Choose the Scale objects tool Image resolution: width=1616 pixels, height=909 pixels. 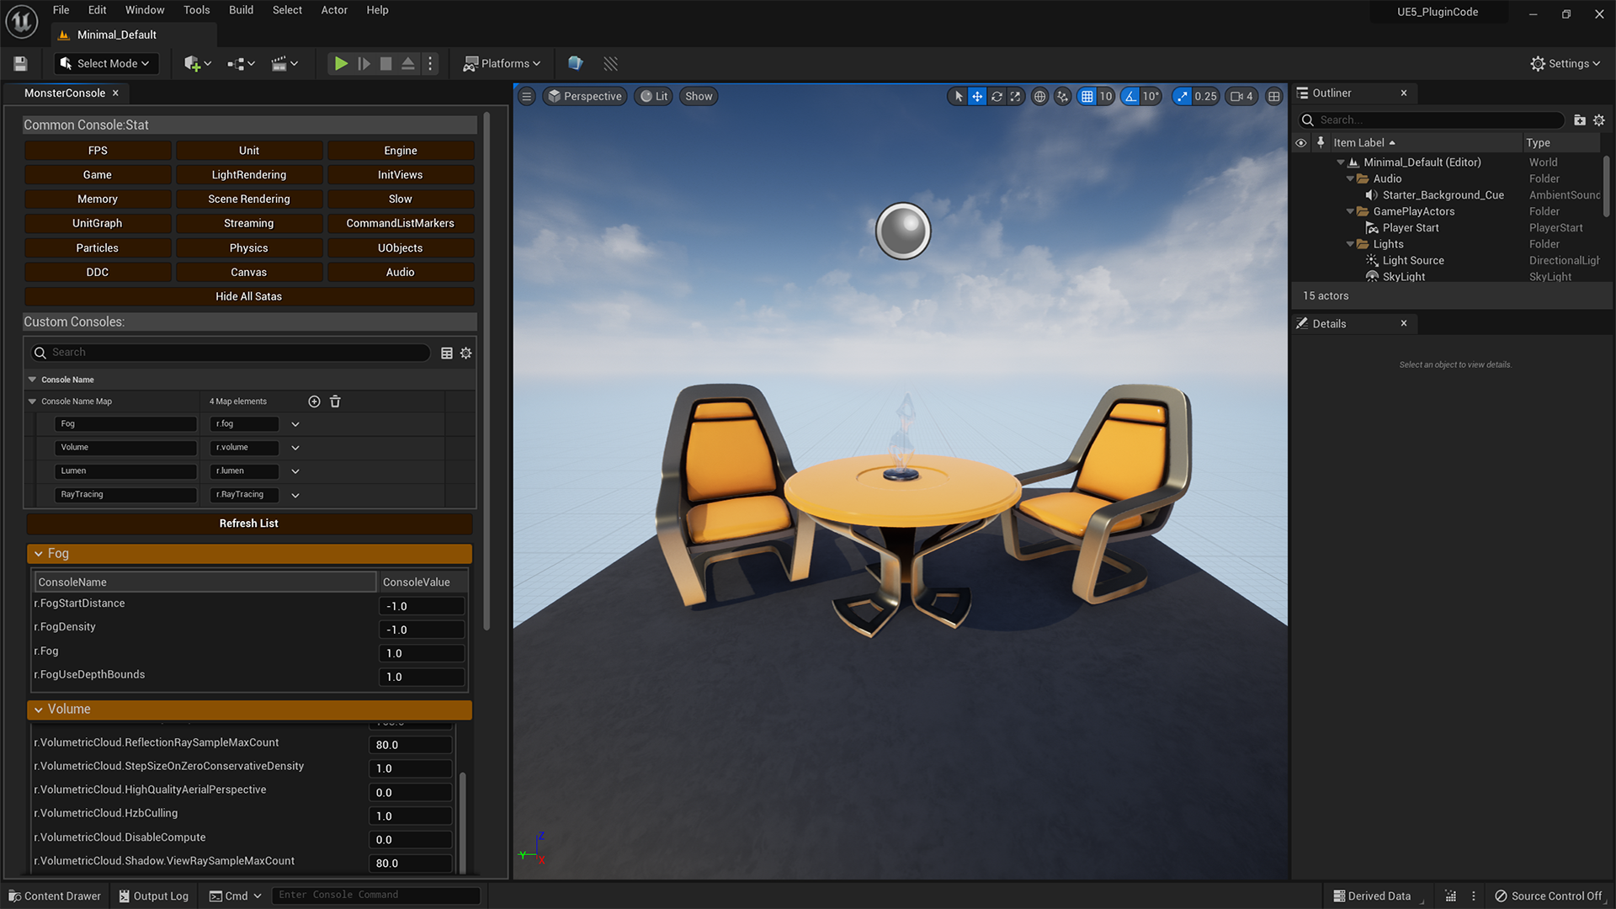(1016, 96)
